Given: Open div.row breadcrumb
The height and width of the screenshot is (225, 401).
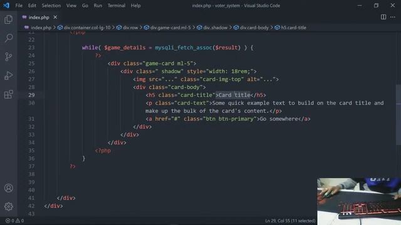Looking at the screenshot, I should [130, 27].
